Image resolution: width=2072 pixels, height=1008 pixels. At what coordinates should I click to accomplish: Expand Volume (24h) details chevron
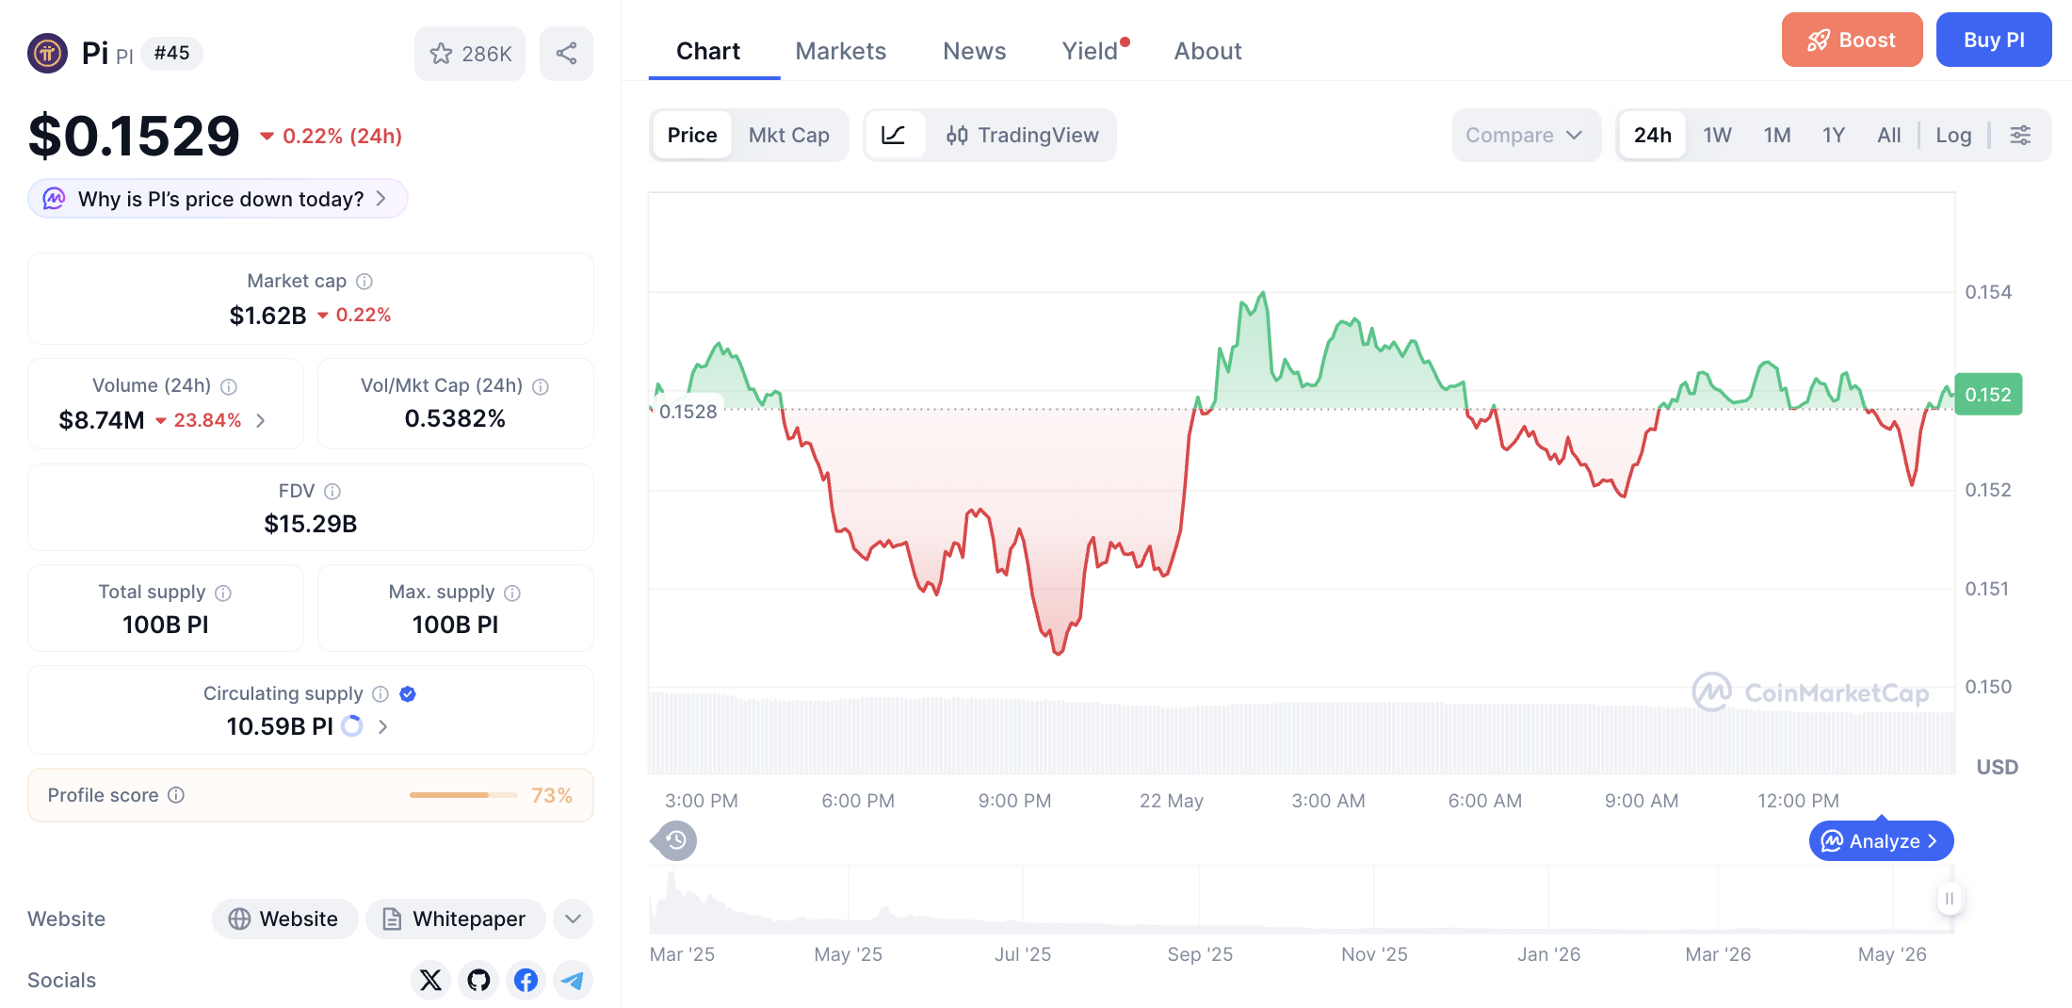coord(261,420)
